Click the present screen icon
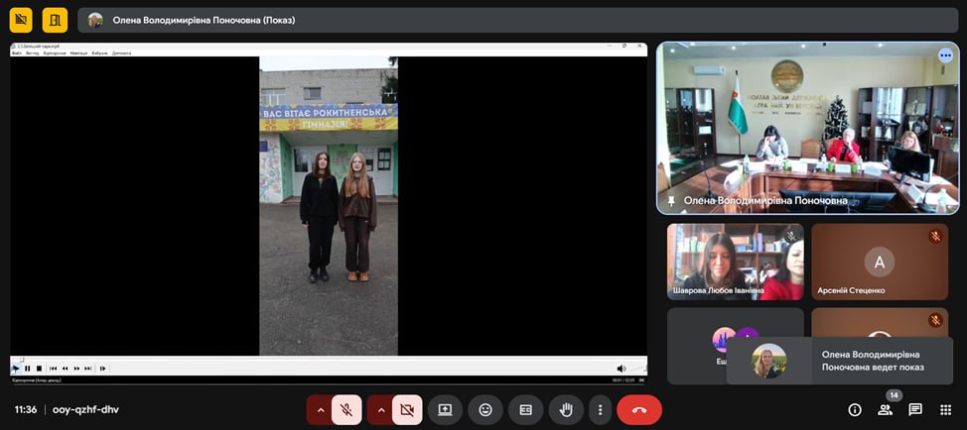 tap(445, 409)
